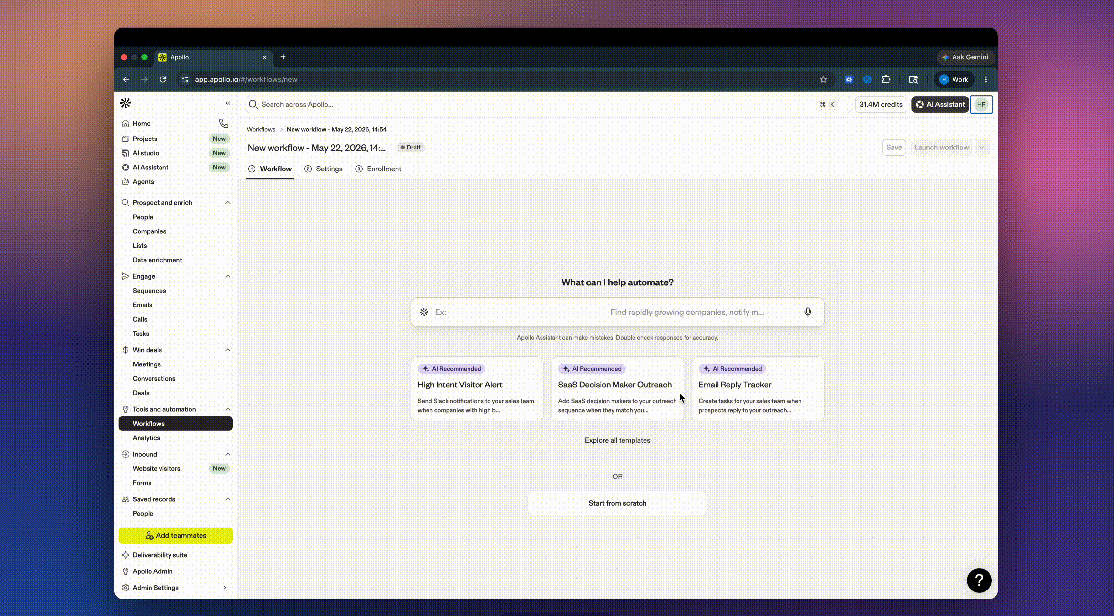
Task: Click the Apollo logo at sidebar top
Action: pyautogui.click(x=125, y=103)
